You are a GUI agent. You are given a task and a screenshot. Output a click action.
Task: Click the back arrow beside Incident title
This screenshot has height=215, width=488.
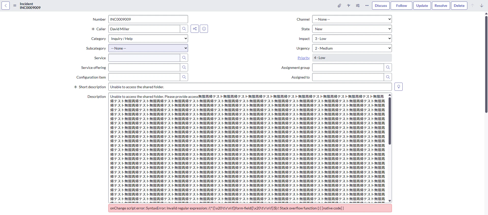[6, 6]
